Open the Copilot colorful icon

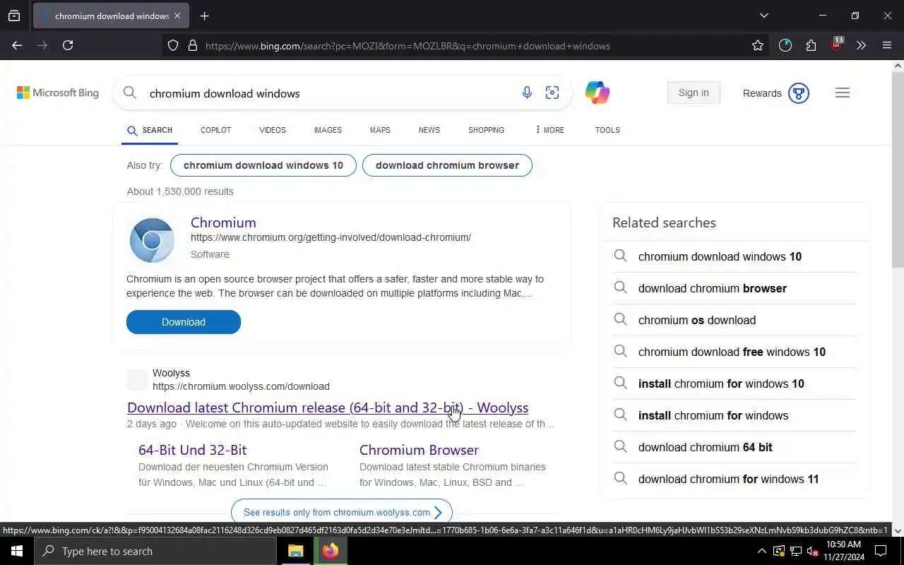pyautogui.click(x=597, y=93)
